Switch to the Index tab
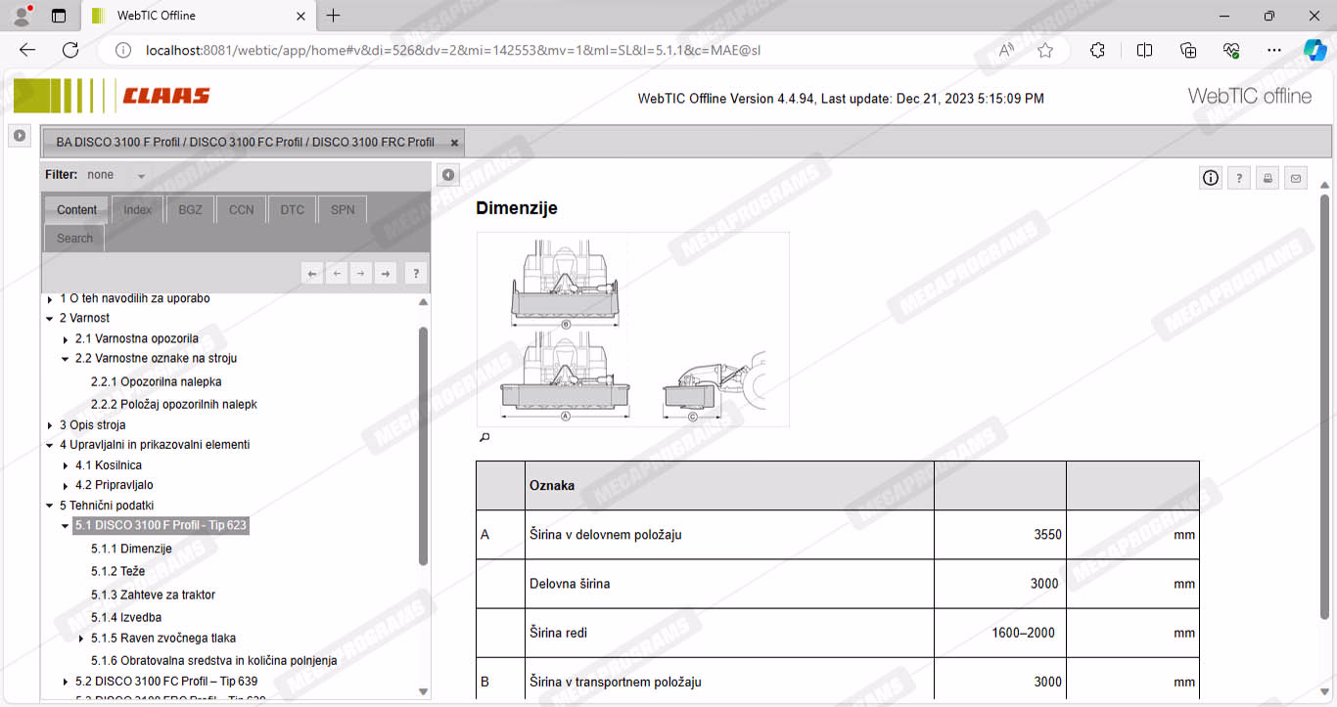Image resolution: width=1337 pixels, height=707 pixels. 137,210
